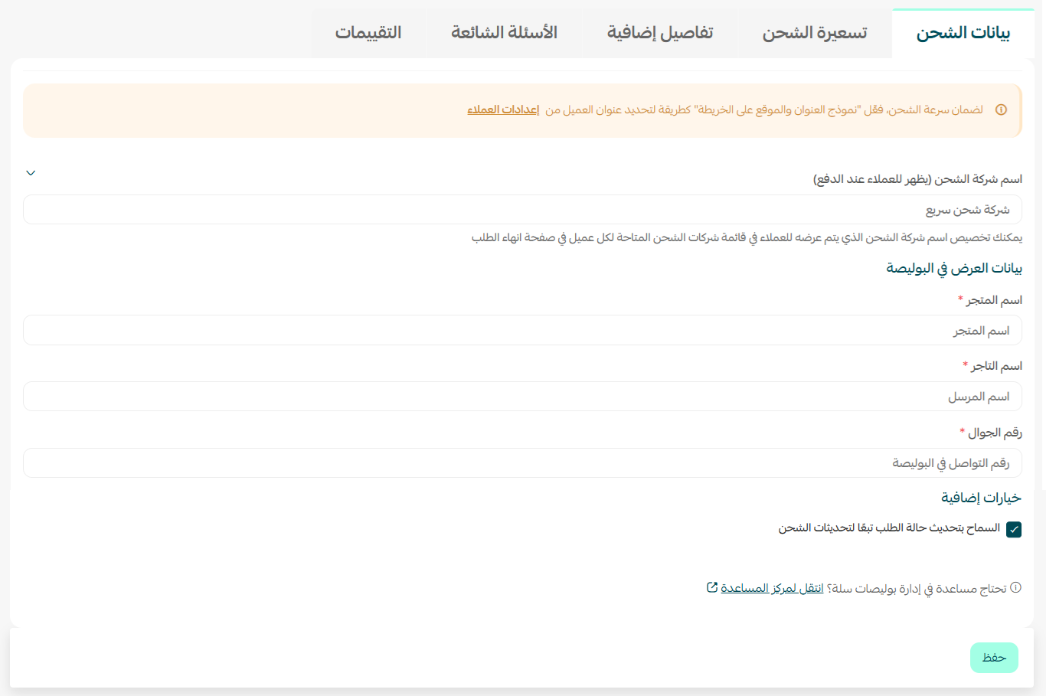This screenshot has width=1046, height=696.
Task: Open the إعدادات العملاء link
Action: point(503,110)
